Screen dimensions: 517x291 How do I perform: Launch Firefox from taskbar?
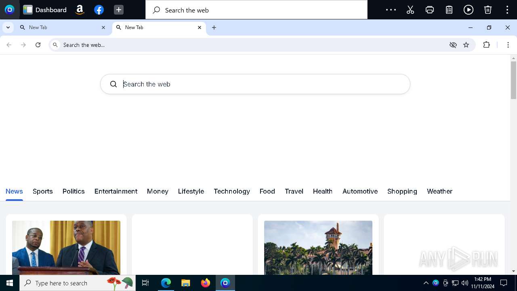(206, 283)
